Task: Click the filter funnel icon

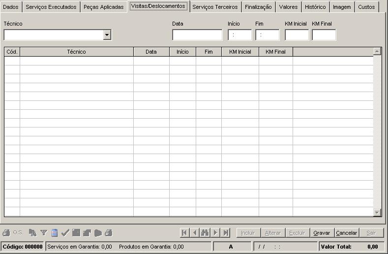Action: coord(44,233)
